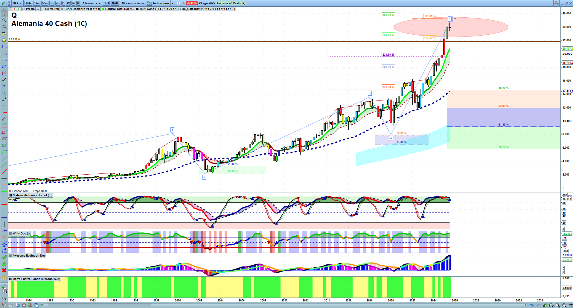Click the Tunel Domenec v4 color swatch
The image size is (573, 308).
click(62, 9)
